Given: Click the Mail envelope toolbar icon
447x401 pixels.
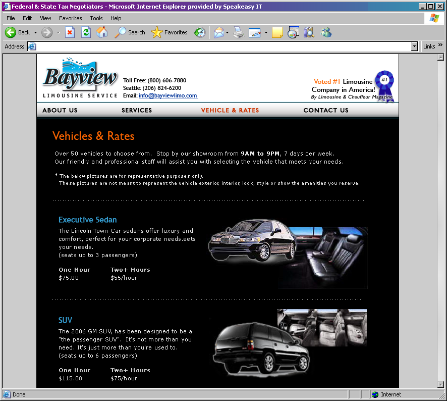Looking at the screenshot, I should pyautogui.click(x=219, y=32).
